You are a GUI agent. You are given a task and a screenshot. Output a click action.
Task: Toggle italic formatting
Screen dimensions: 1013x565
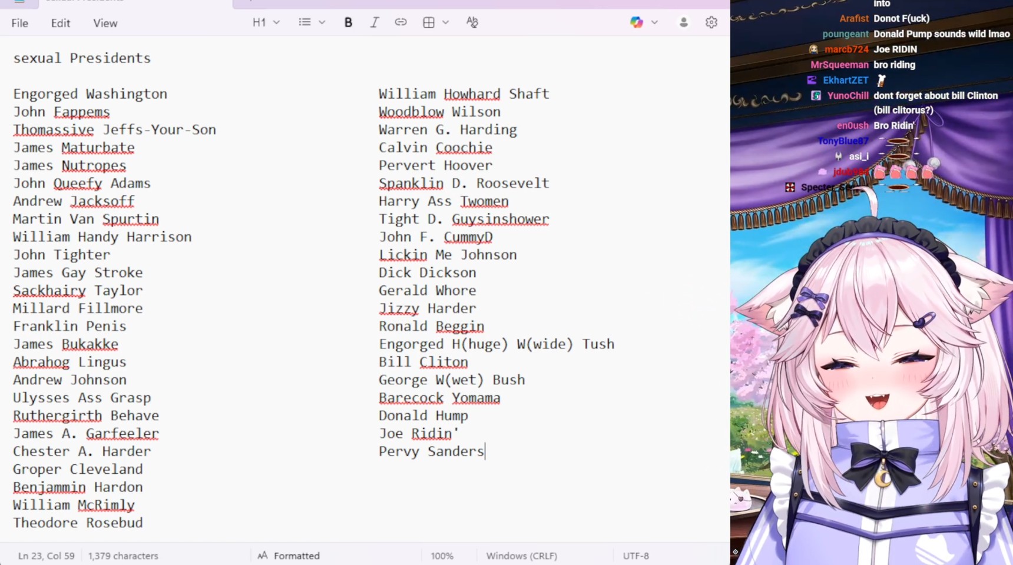tap(375, 22)
